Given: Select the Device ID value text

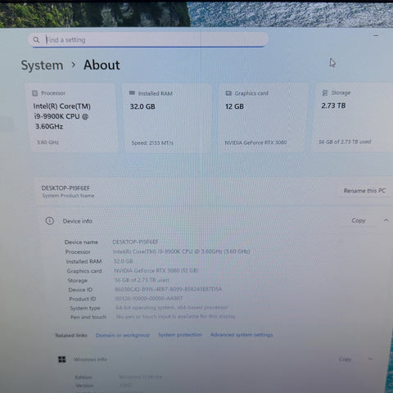Looking at the screenshot, I should [x=169, y=289].
